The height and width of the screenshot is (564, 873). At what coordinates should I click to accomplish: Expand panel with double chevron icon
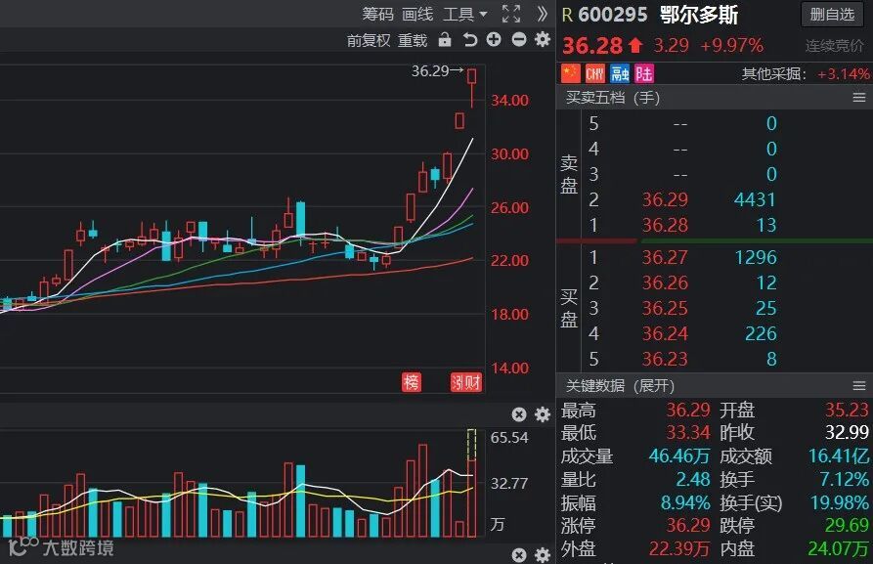(x=543, y=14)
